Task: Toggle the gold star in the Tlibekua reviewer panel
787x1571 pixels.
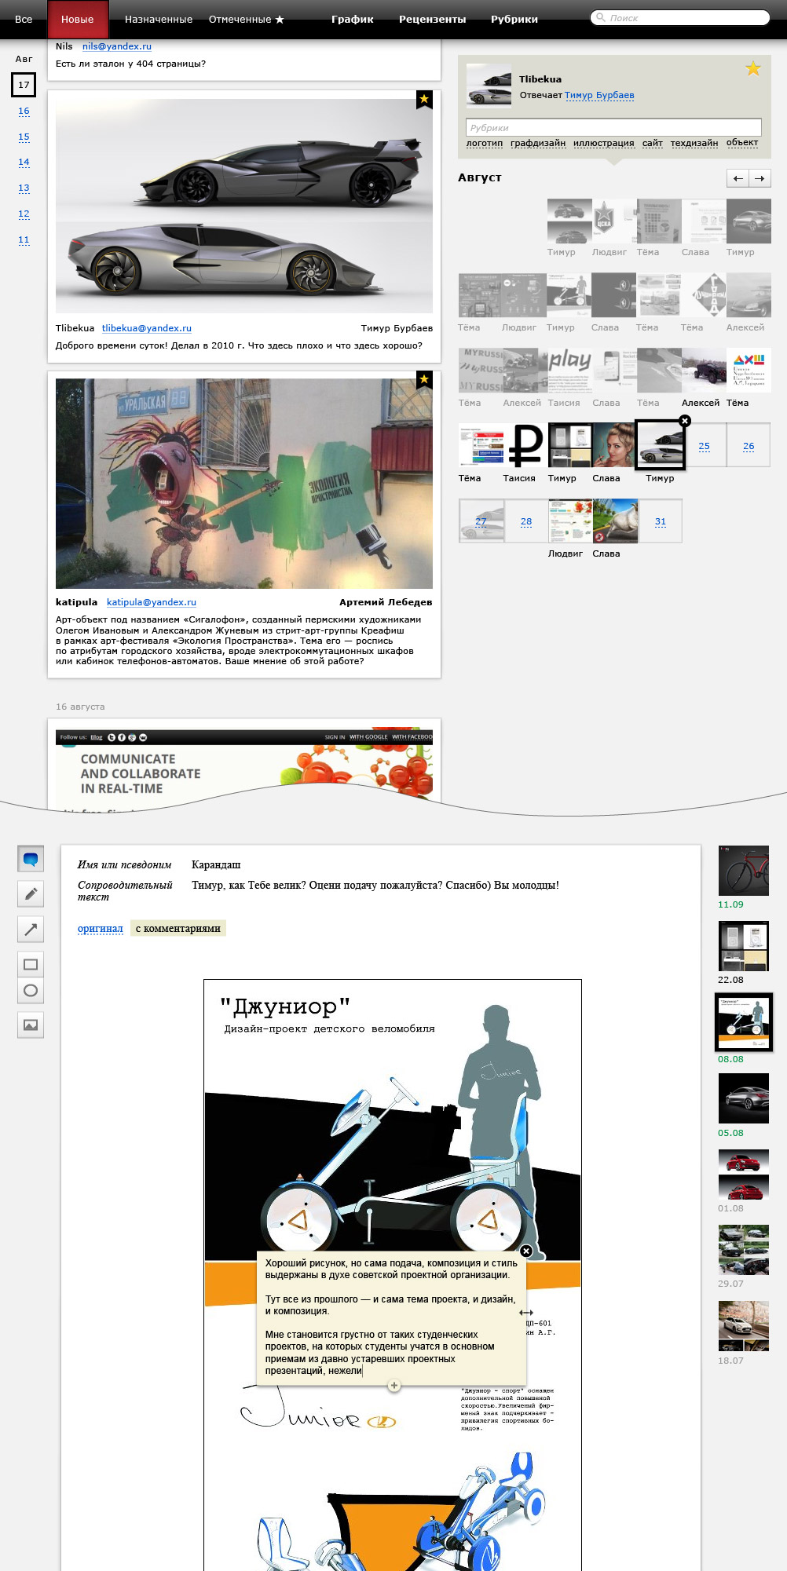Action: 752,69
